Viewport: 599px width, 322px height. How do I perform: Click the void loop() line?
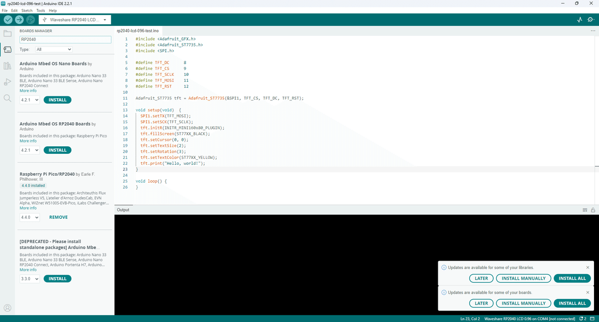[151, 181]
